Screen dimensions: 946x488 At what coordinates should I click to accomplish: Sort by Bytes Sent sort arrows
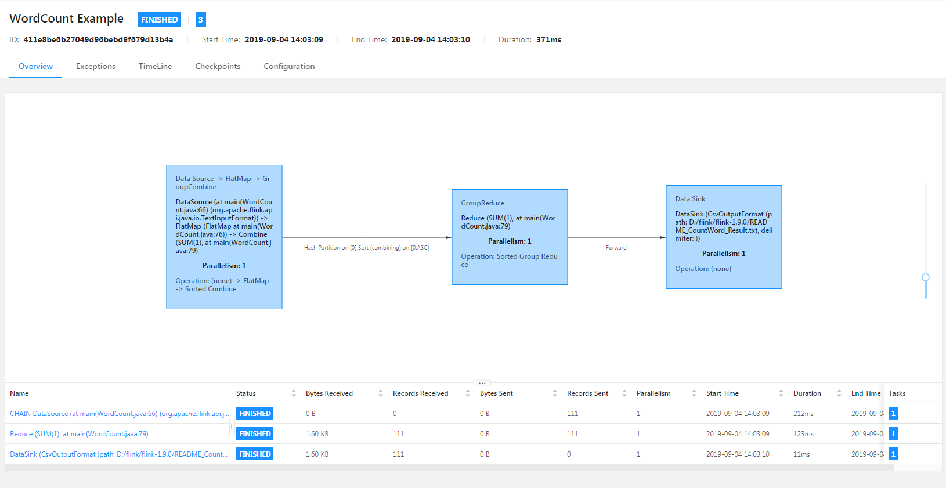[x=554, y=393]
